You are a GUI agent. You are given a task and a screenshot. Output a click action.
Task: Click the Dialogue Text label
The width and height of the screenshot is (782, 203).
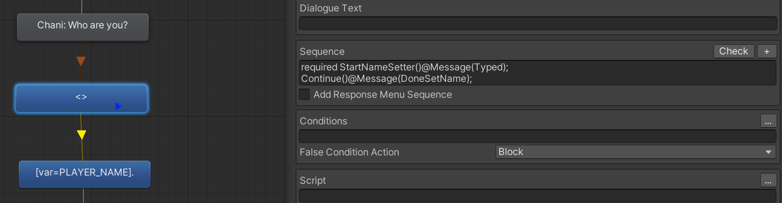click(330, 8)
